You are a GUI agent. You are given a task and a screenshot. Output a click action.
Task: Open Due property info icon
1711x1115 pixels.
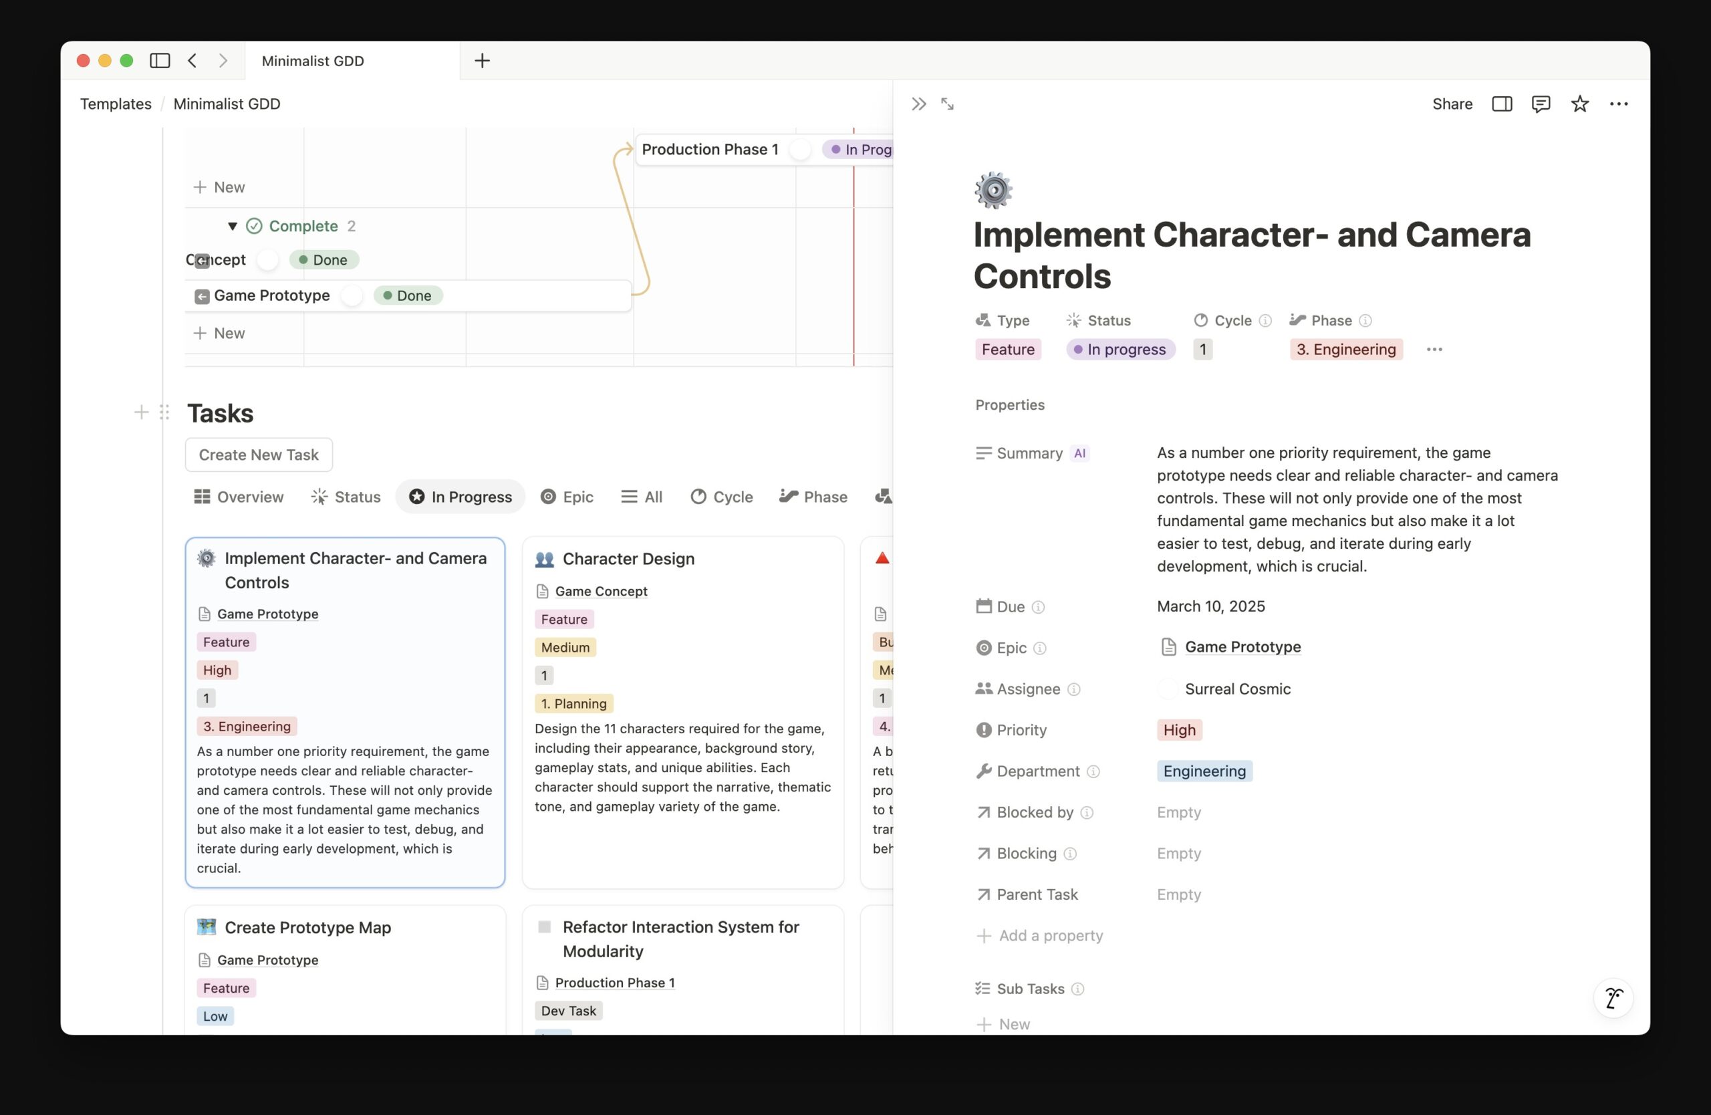(x=1038, y=608)
